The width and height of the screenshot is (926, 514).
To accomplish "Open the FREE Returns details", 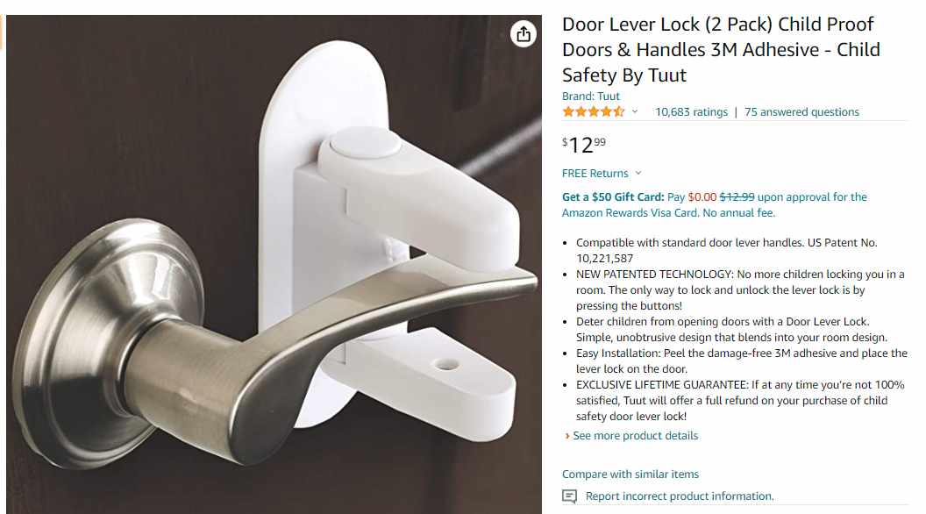I will (595, 173).
